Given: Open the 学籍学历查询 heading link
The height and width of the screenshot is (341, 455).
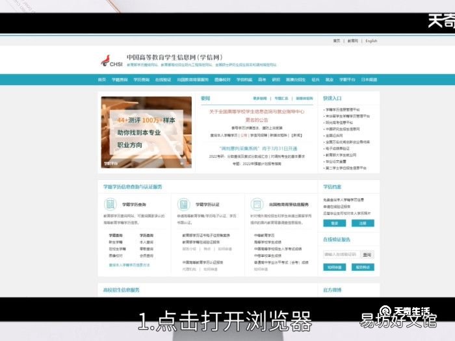Looking at the screenshot, I should tap(134, 205).
